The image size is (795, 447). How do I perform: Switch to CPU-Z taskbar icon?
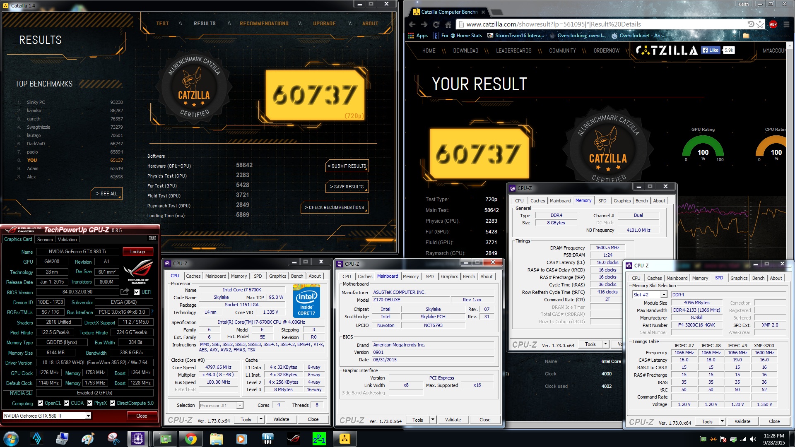[138, 439]
